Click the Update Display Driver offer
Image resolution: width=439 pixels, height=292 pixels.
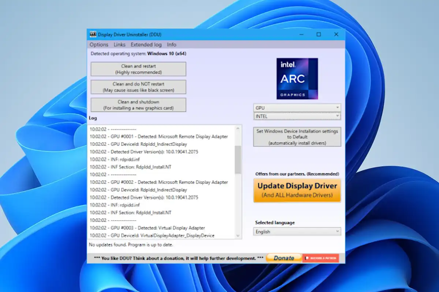[297, 190]
